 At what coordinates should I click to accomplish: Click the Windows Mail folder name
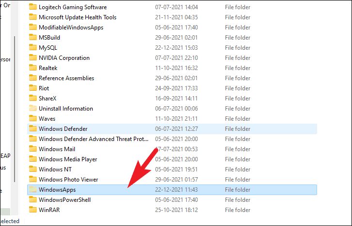57,149
